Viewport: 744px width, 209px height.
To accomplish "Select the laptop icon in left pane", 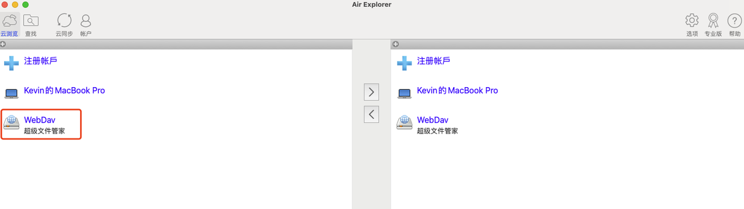I will pos(12,93).
